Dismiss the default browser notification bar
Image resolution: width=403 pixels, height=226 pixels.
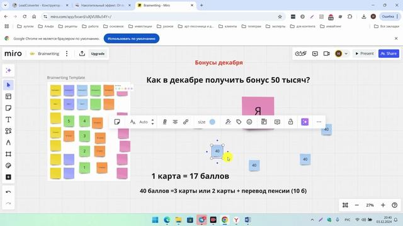click(396, 38)
